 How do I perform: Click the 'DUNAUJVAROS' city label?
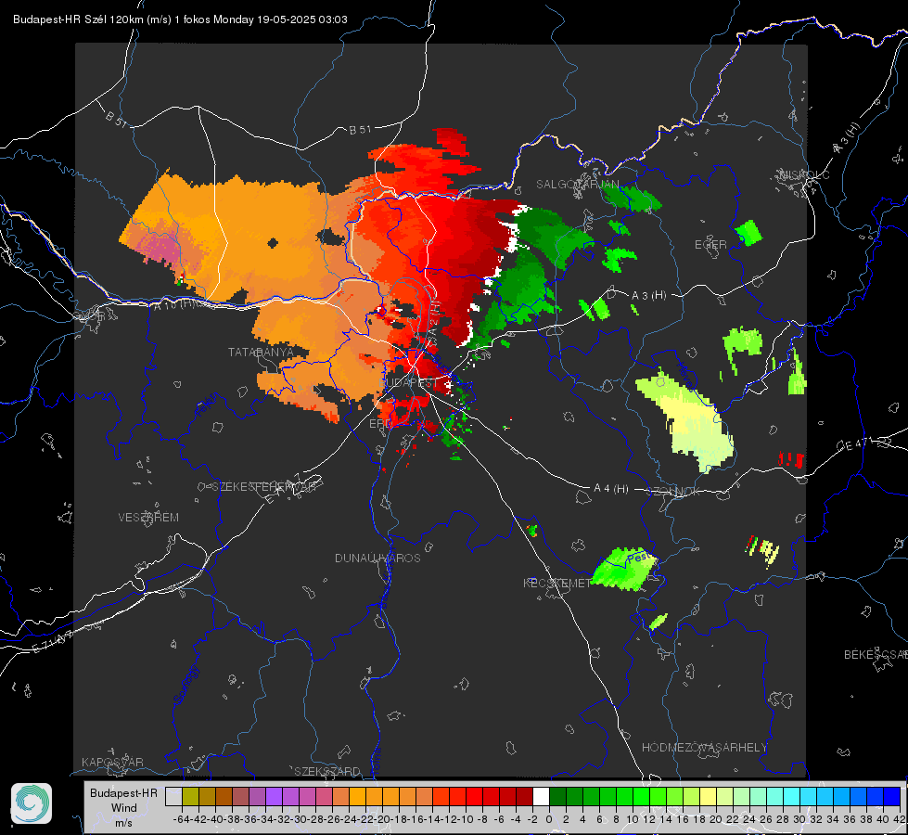(x=377, y=558)
